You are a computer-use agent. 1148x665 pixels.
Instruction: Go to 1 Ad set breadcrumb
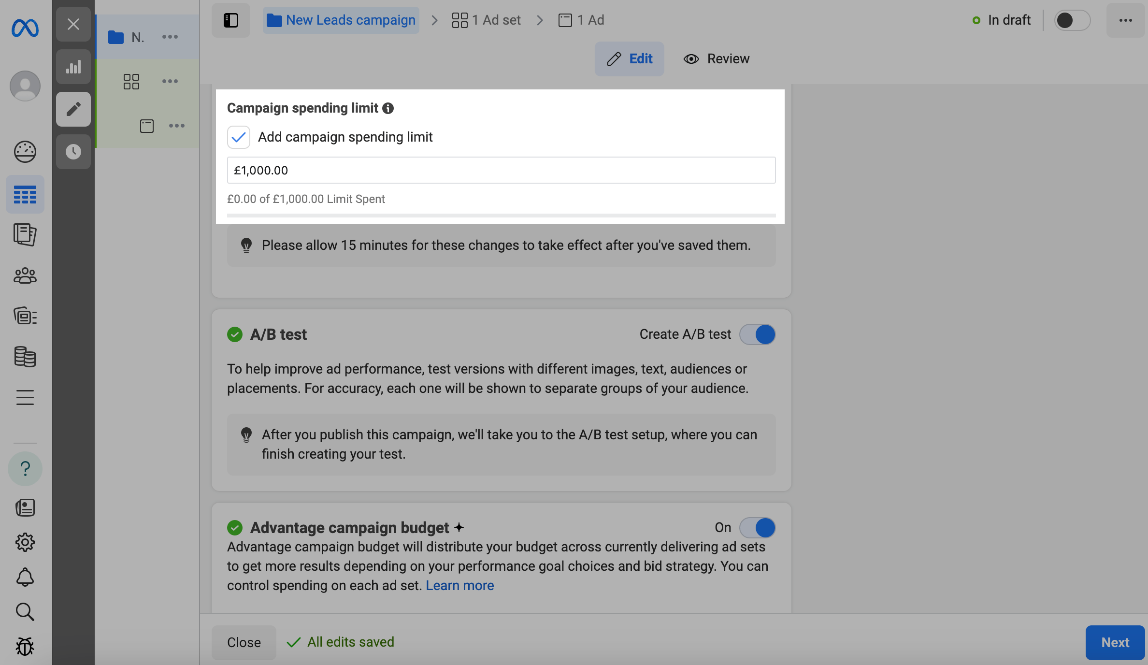click(487, 20)
